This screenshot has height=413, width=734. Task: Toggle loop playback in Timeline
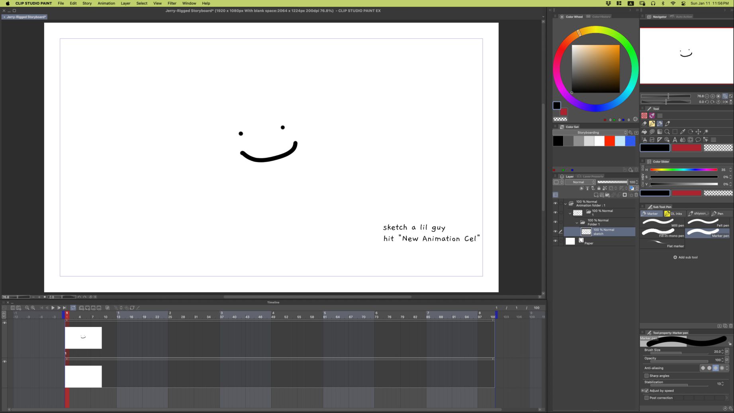[x=73, y=308]
